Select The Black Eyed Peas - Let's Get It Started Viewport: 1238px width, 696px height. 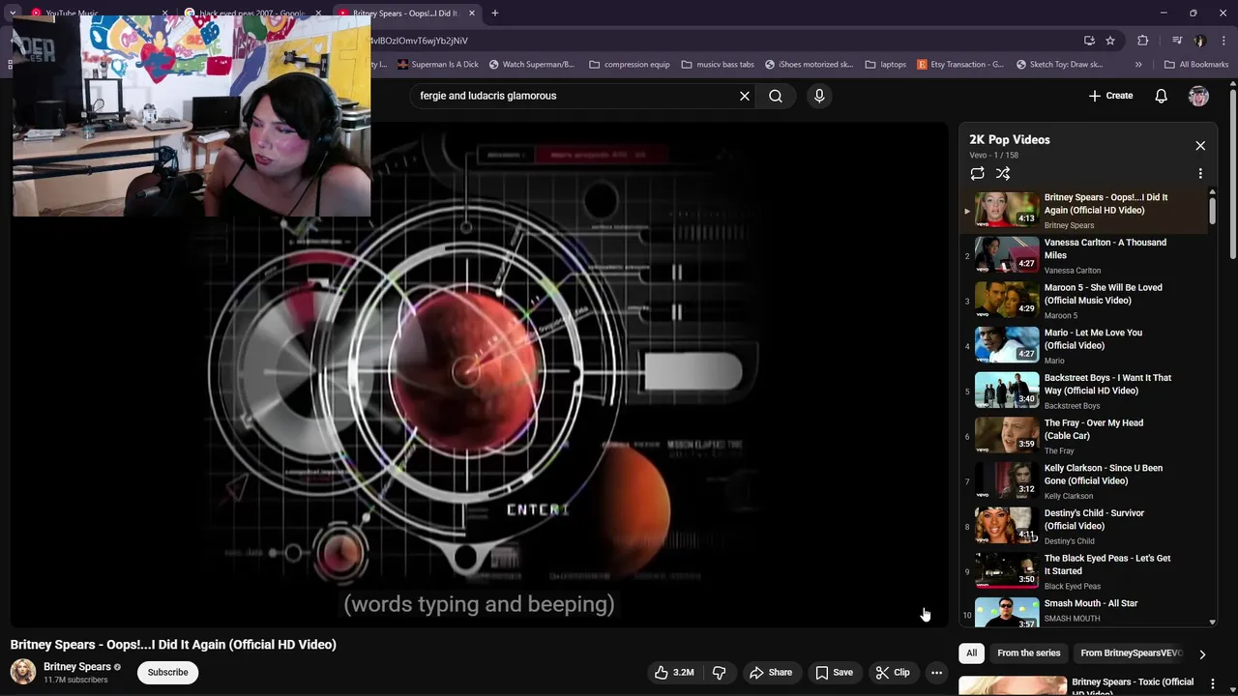pos(1083,571)
